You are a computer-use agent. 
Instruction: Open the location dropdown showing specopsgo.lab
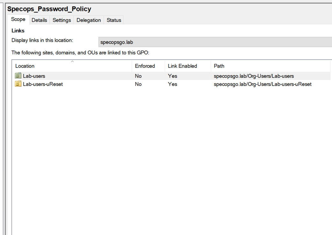[215, 42]
